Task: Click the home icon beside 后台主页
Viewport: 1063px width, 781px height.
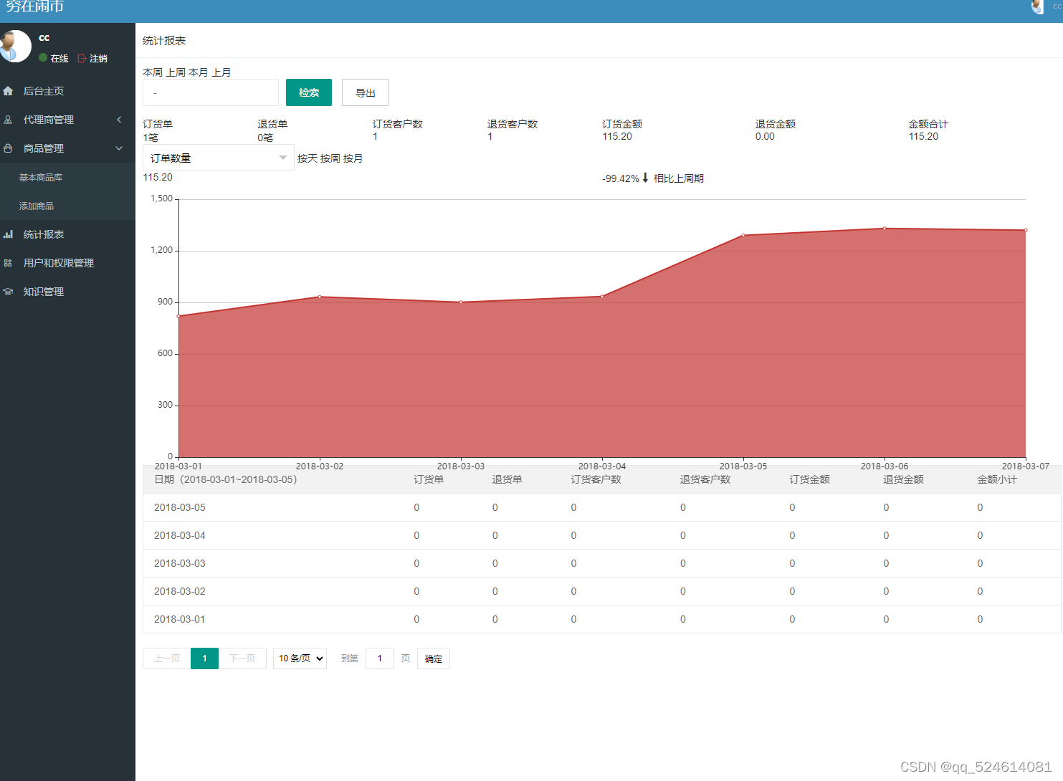Action: coord(8,91)
